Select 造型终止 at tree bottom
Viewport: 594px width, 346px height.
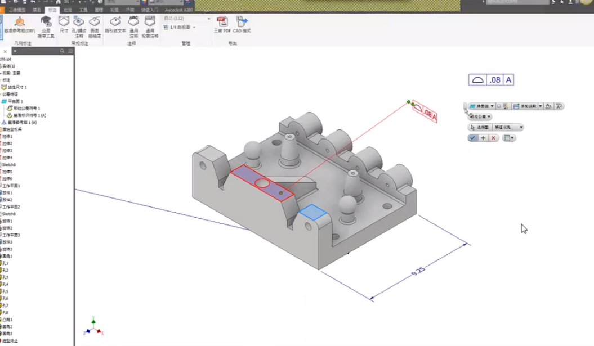[10, 341]
